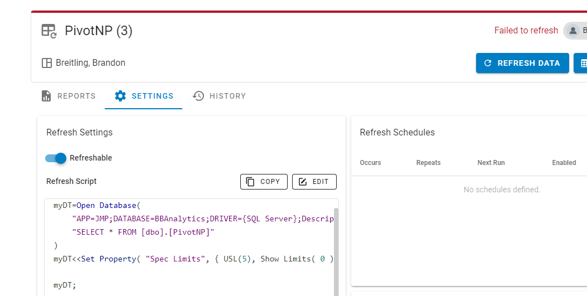Viewport: 587px width, 296px height.
Task: Click the blue table icon button
Action: 581,63
